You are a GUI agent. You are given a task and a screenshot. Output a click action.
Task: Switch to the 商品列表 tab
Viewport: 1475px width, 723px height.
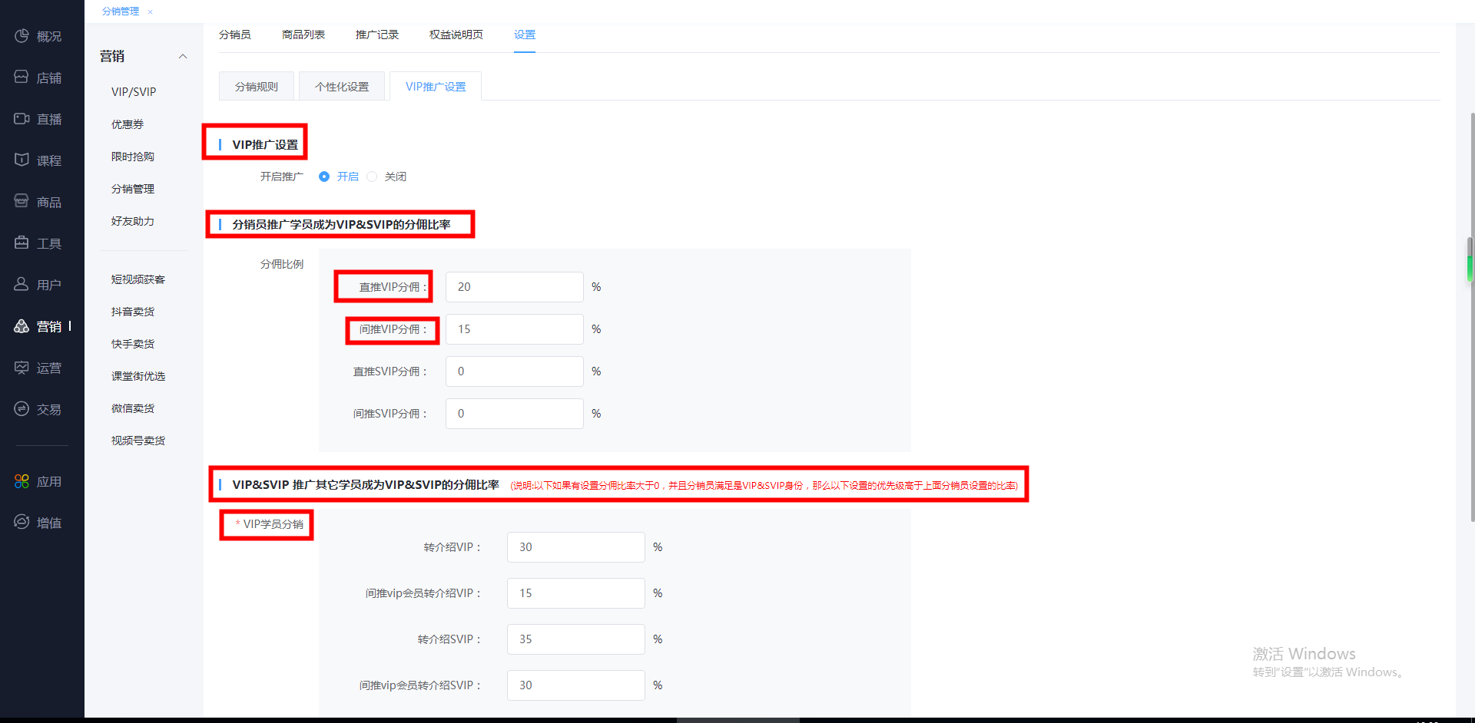click(303, 35)
